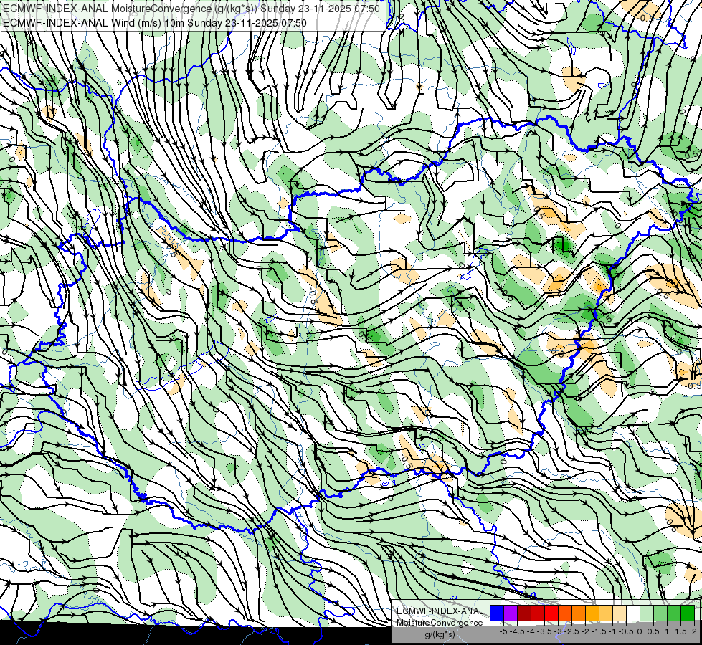This screenshot has width=702, height=645.
Task: Click the legend value -4.5
Action: point(517,631)
